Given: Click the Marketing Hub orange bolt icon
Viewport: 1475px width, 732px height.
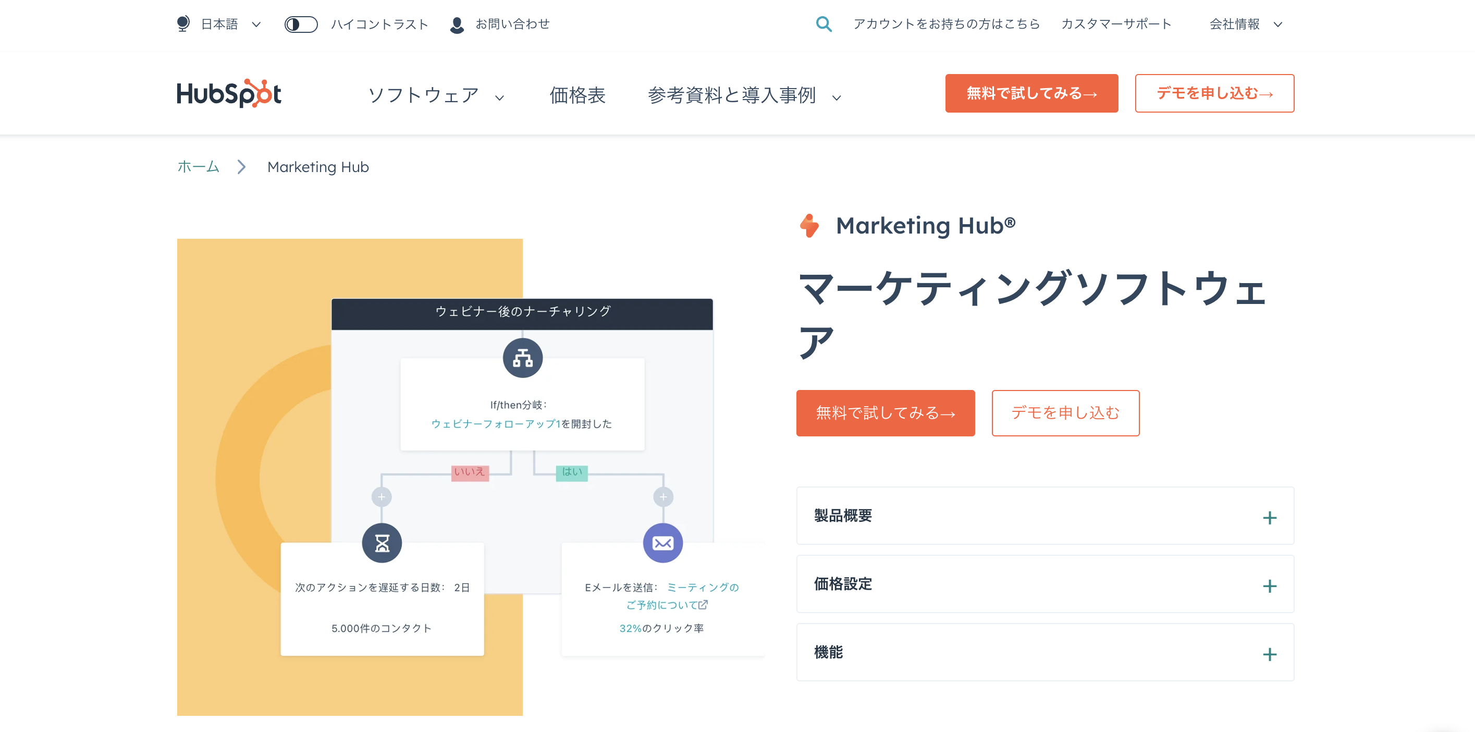Looking at the screenshot, I should (x=809, y=226).
